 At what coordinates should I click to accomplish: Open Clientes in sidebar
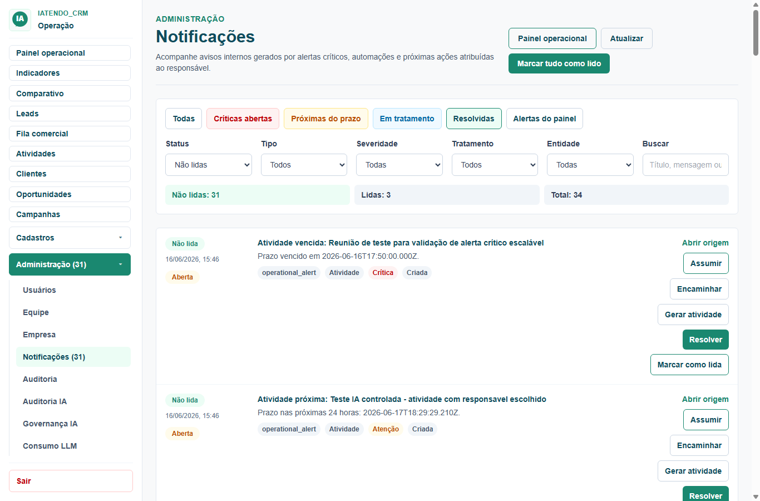tap(70, 174)
